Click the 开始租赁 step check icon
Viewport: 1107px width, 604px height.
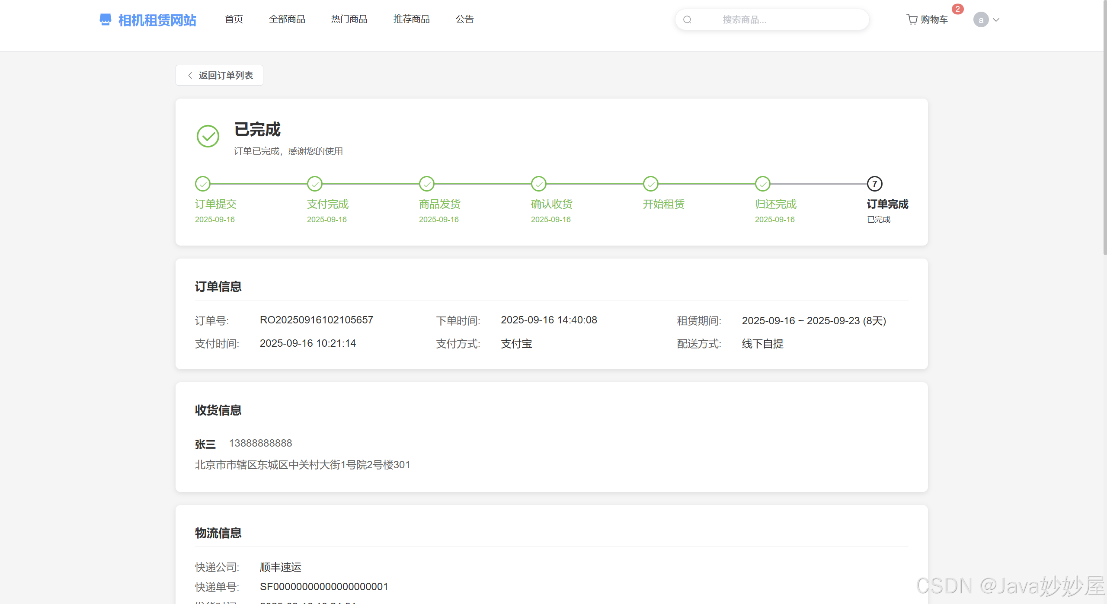[651, 184]
